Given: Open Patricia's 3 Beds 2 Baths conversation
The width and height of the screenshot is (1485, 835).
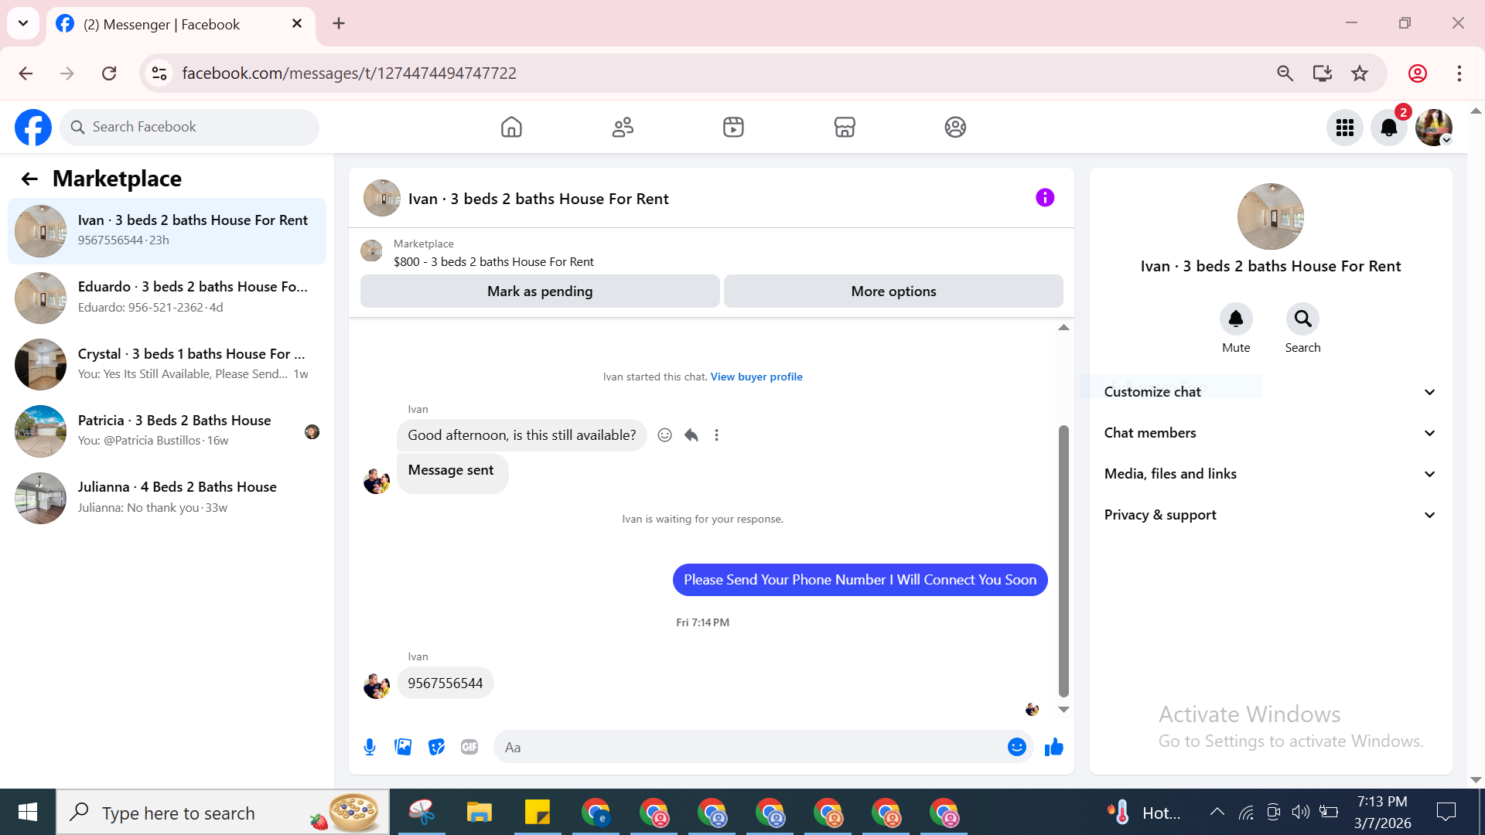Looking at the screenshot, I should (167, 431).
